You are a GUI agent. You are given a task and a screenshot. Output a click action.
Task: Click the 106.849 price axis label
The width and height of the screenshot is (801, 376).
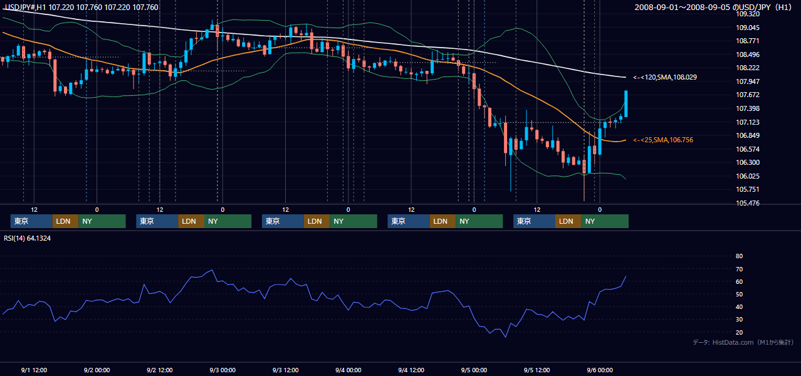pos(748,135)
